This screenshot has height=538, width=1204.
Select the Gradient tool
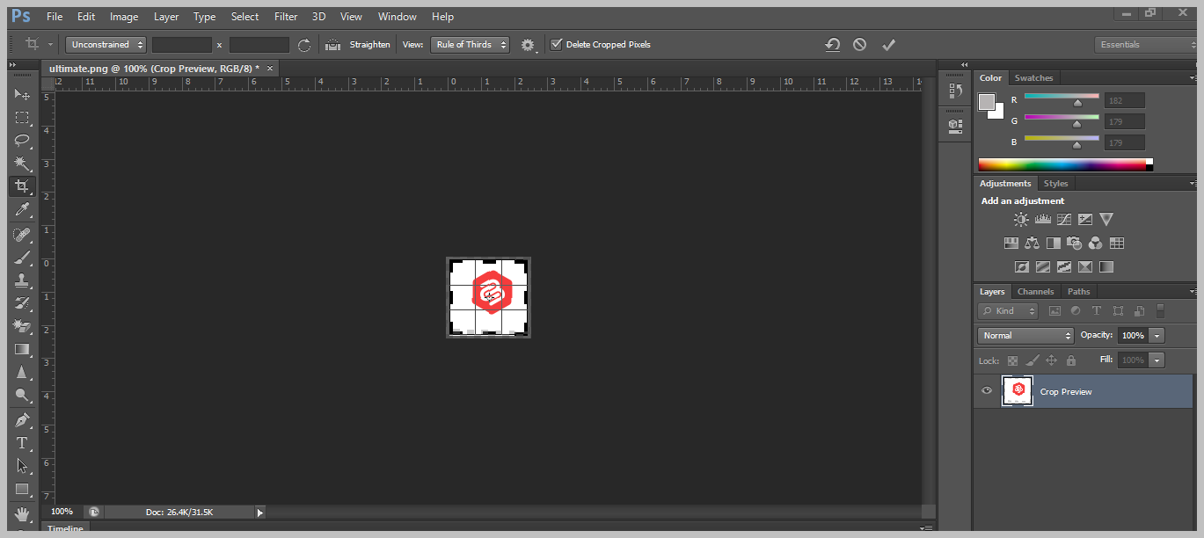tap(22, 349)
